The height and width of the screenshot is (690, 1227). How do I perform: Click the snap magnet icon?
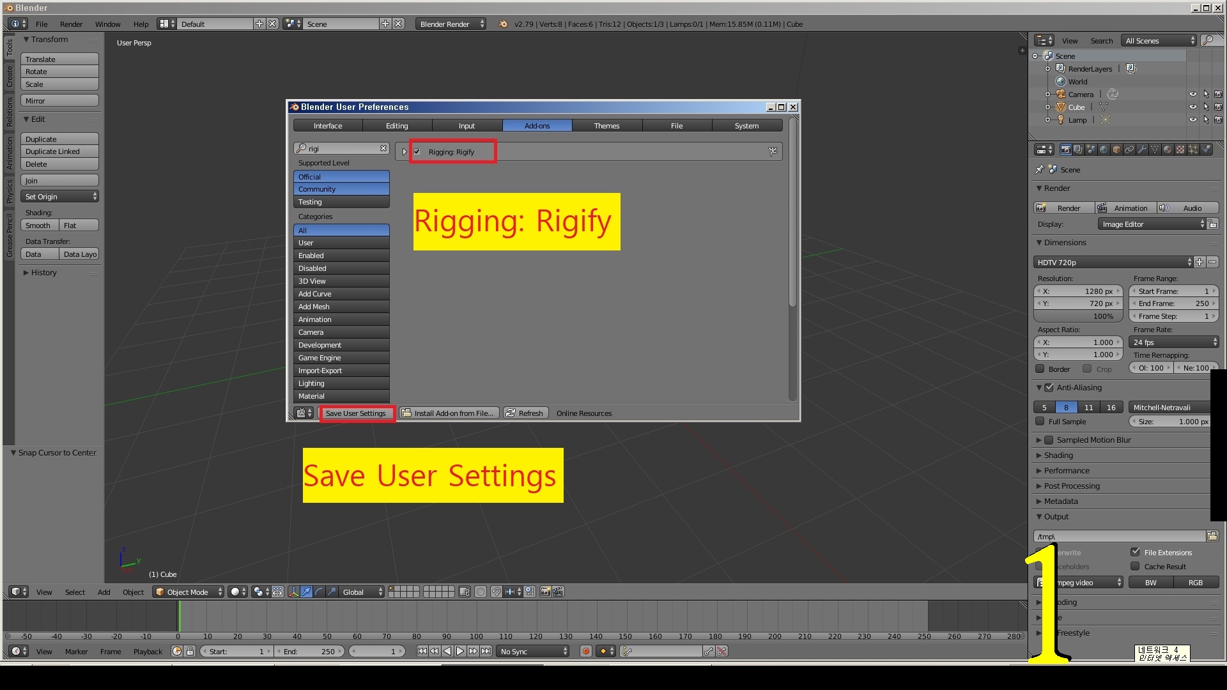(x=496, y=592)
